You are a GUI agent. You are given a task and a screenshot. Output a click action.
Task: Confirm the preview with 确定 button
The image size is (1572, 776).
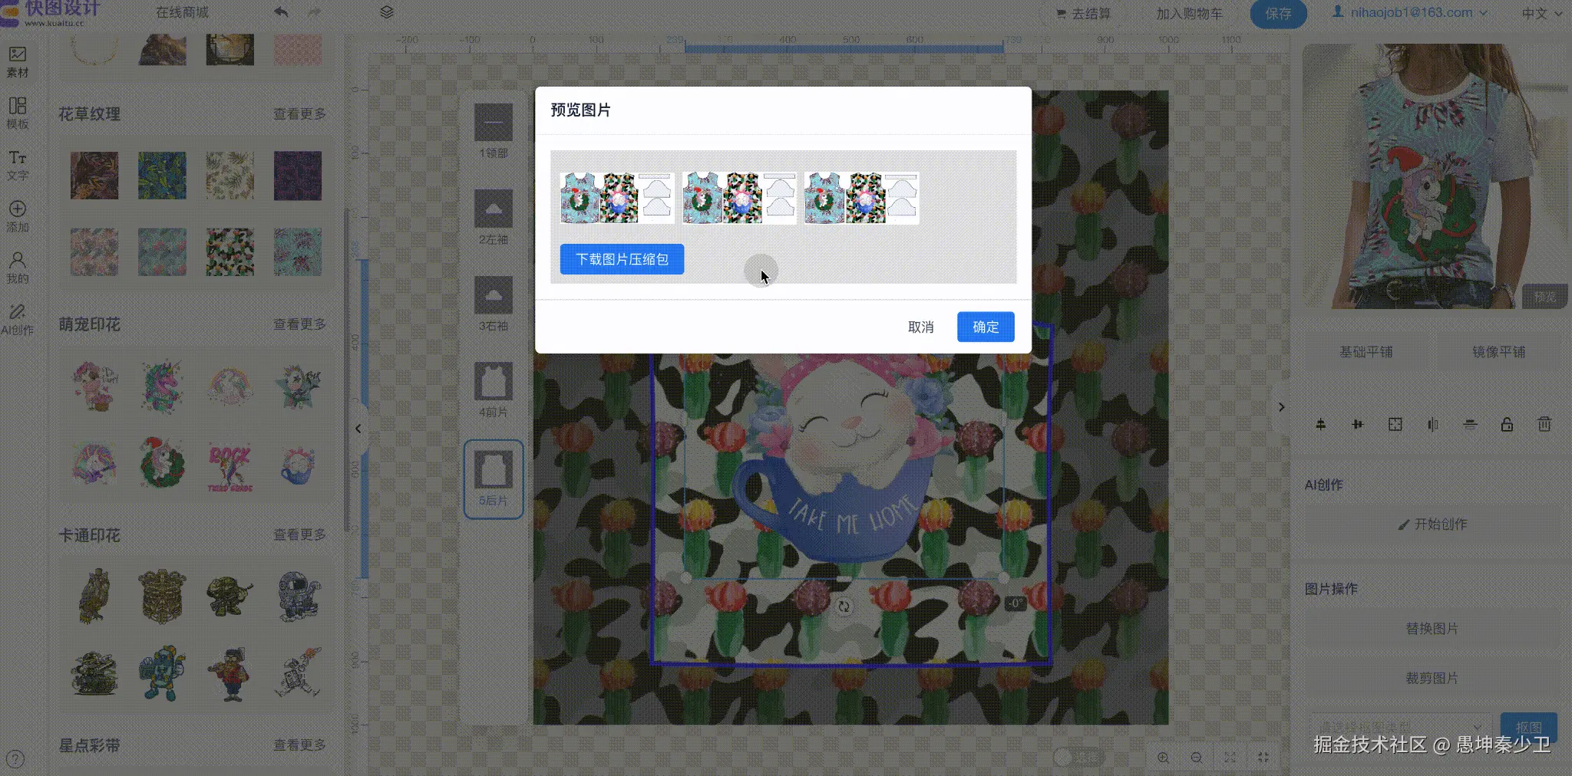point(985,327)
